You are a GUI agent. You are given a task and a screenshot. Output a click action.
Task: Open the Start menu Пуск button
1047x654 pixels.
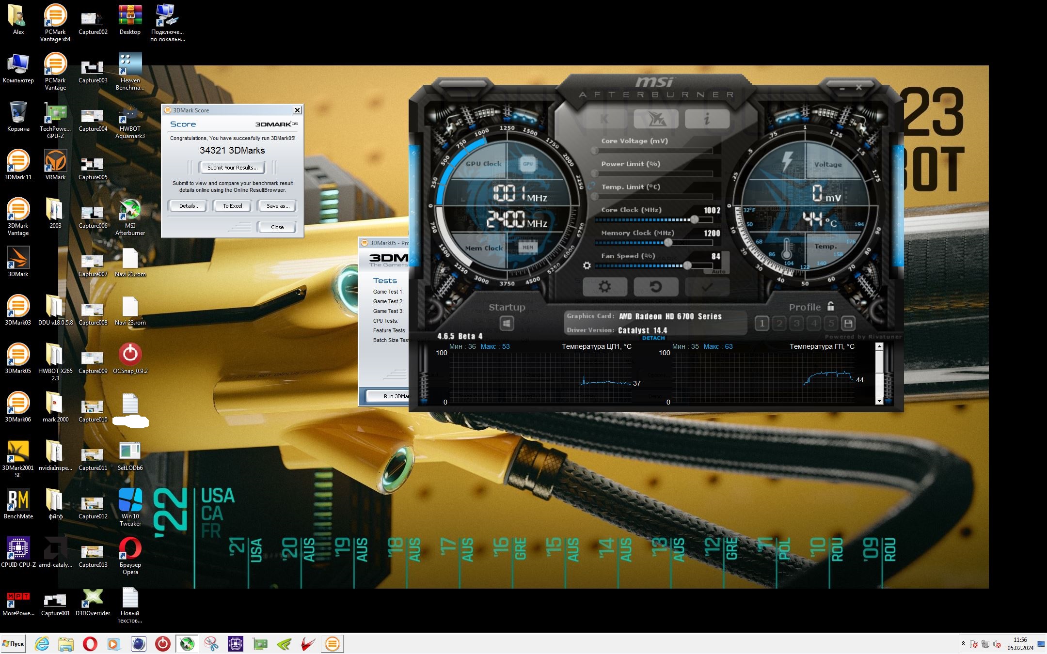(x=14, y=644)
